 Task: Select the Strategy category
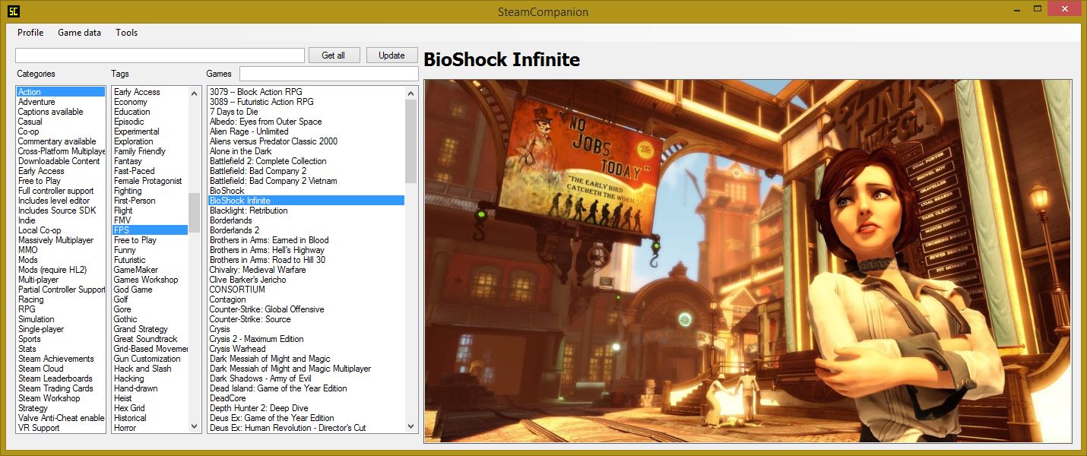coord(61,408)
